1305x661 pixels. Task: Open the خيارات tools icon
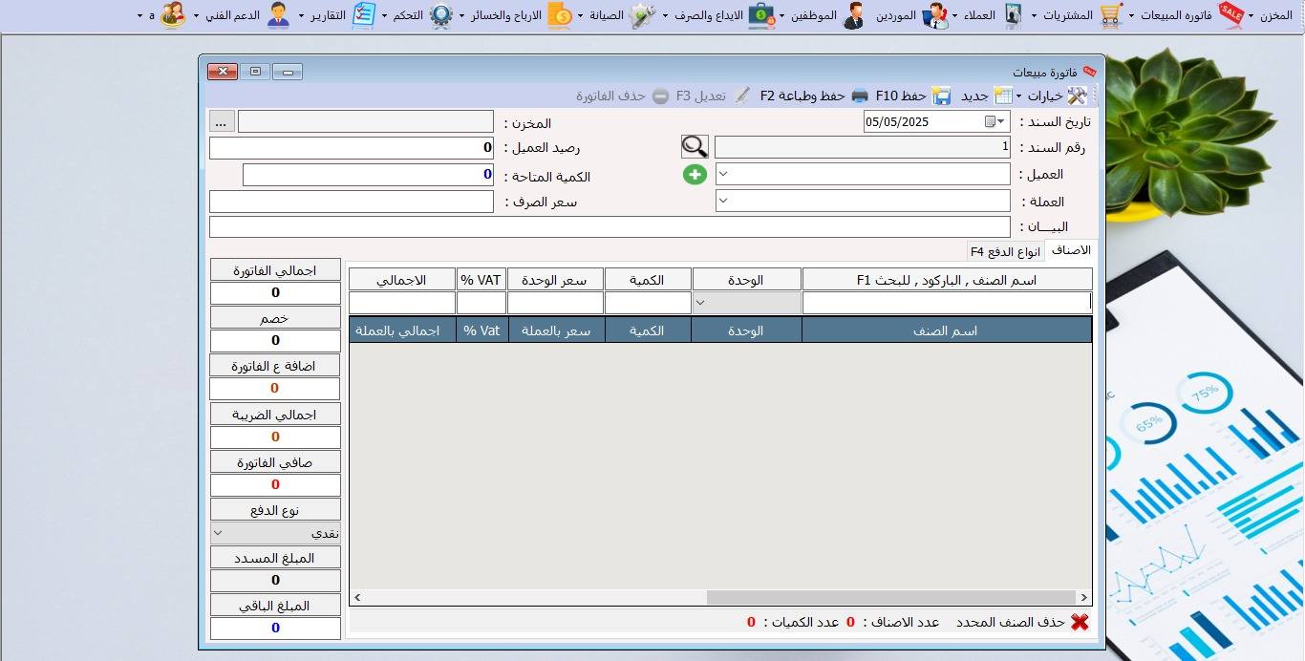(1077, 96)
